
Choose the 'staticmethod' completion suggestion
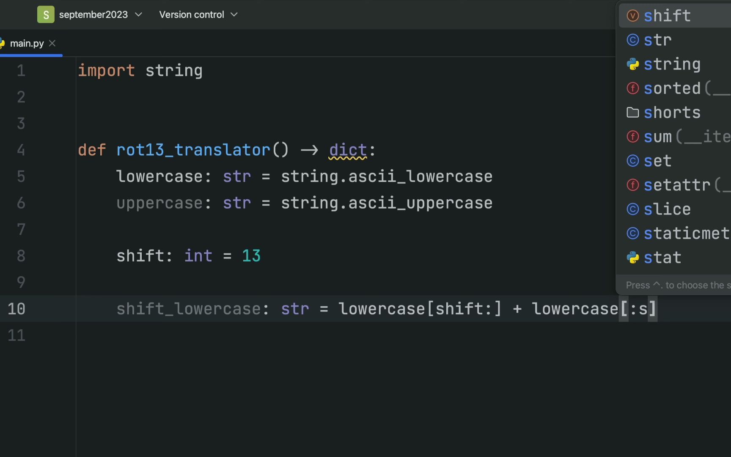(x=675, y=233)
